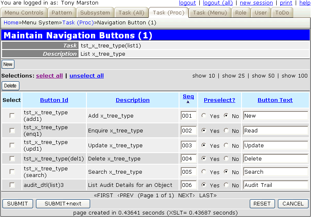Select the tst_x_tree_type(del1) row checkbox
Image resolution: width=311 pixels, height=217 pixels.
pyautogui.click(x=12, y=159)
